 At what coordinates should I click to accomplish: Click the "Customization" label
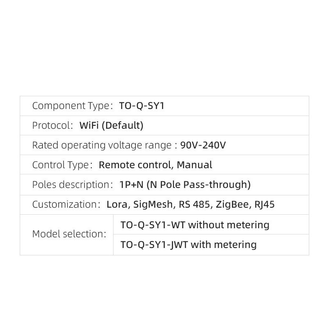64,204
